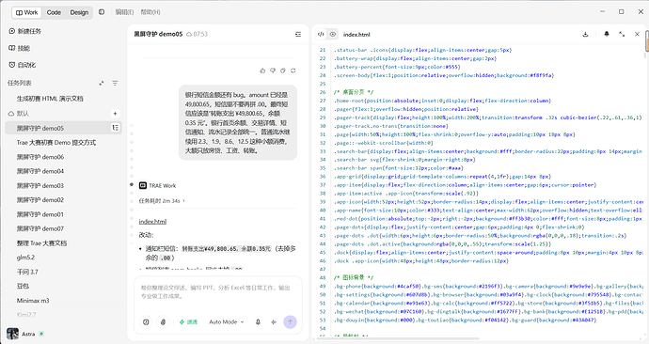Open the index.html link in chat

click(152, 222)
